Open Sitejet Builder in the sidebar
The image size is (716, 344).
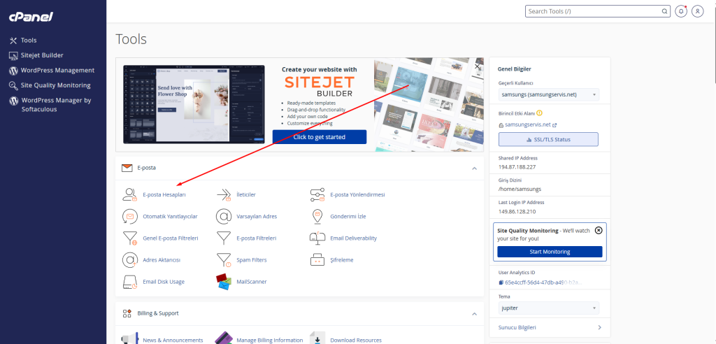[42, 55]
